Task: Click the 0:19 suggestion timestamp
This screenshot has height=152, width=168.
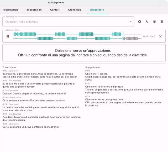Action: point(87,83)
